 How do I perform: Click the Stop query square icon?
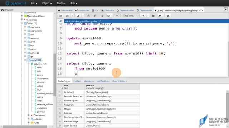153,16
